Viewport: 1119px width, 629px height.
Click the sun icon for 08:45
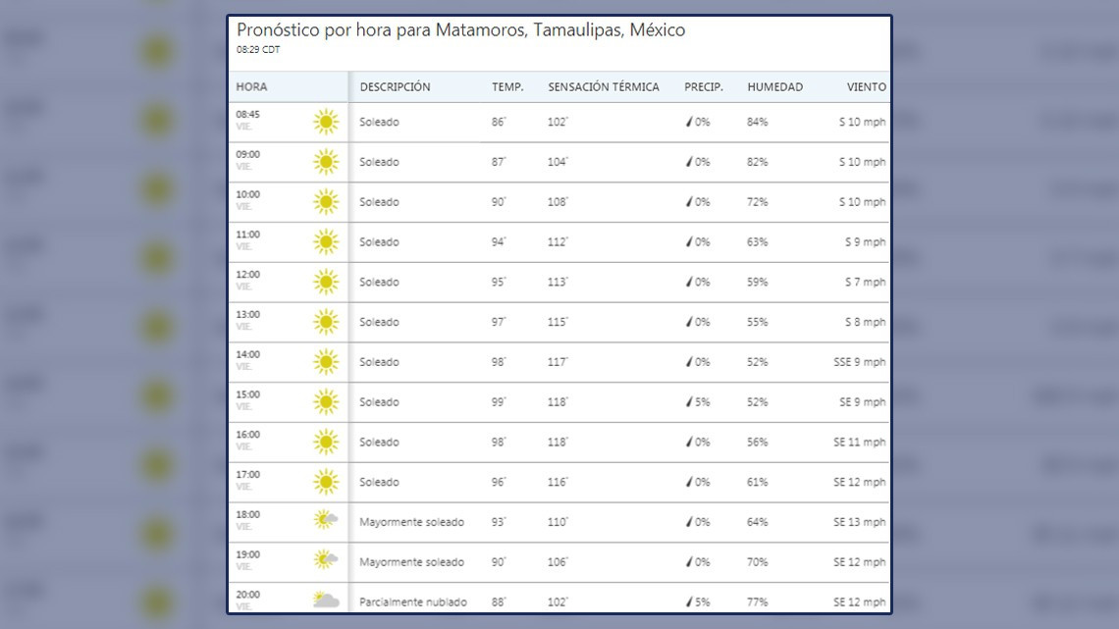[x=325, y=123]
